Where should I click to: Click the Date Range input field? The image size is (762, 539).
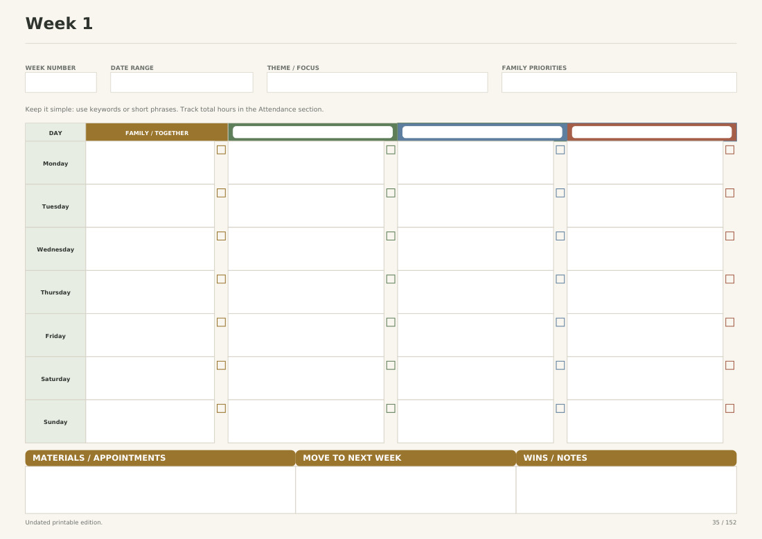point(181,82)
